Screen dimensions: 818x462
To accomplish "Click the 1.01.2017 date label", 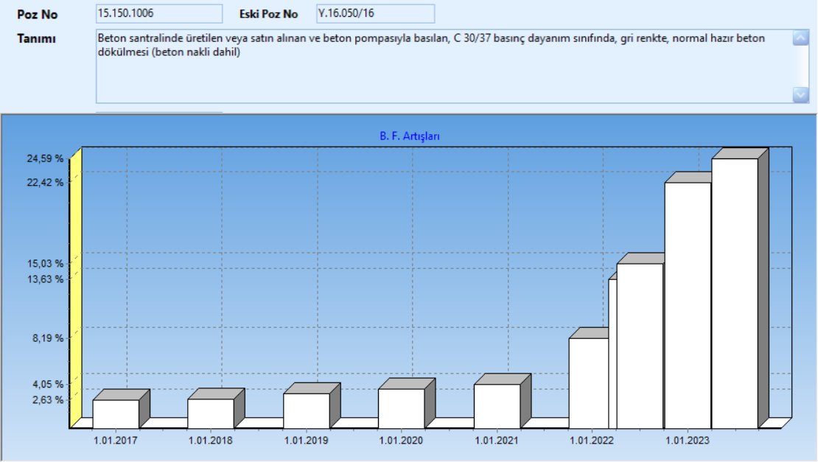I will tap(116, 441).
